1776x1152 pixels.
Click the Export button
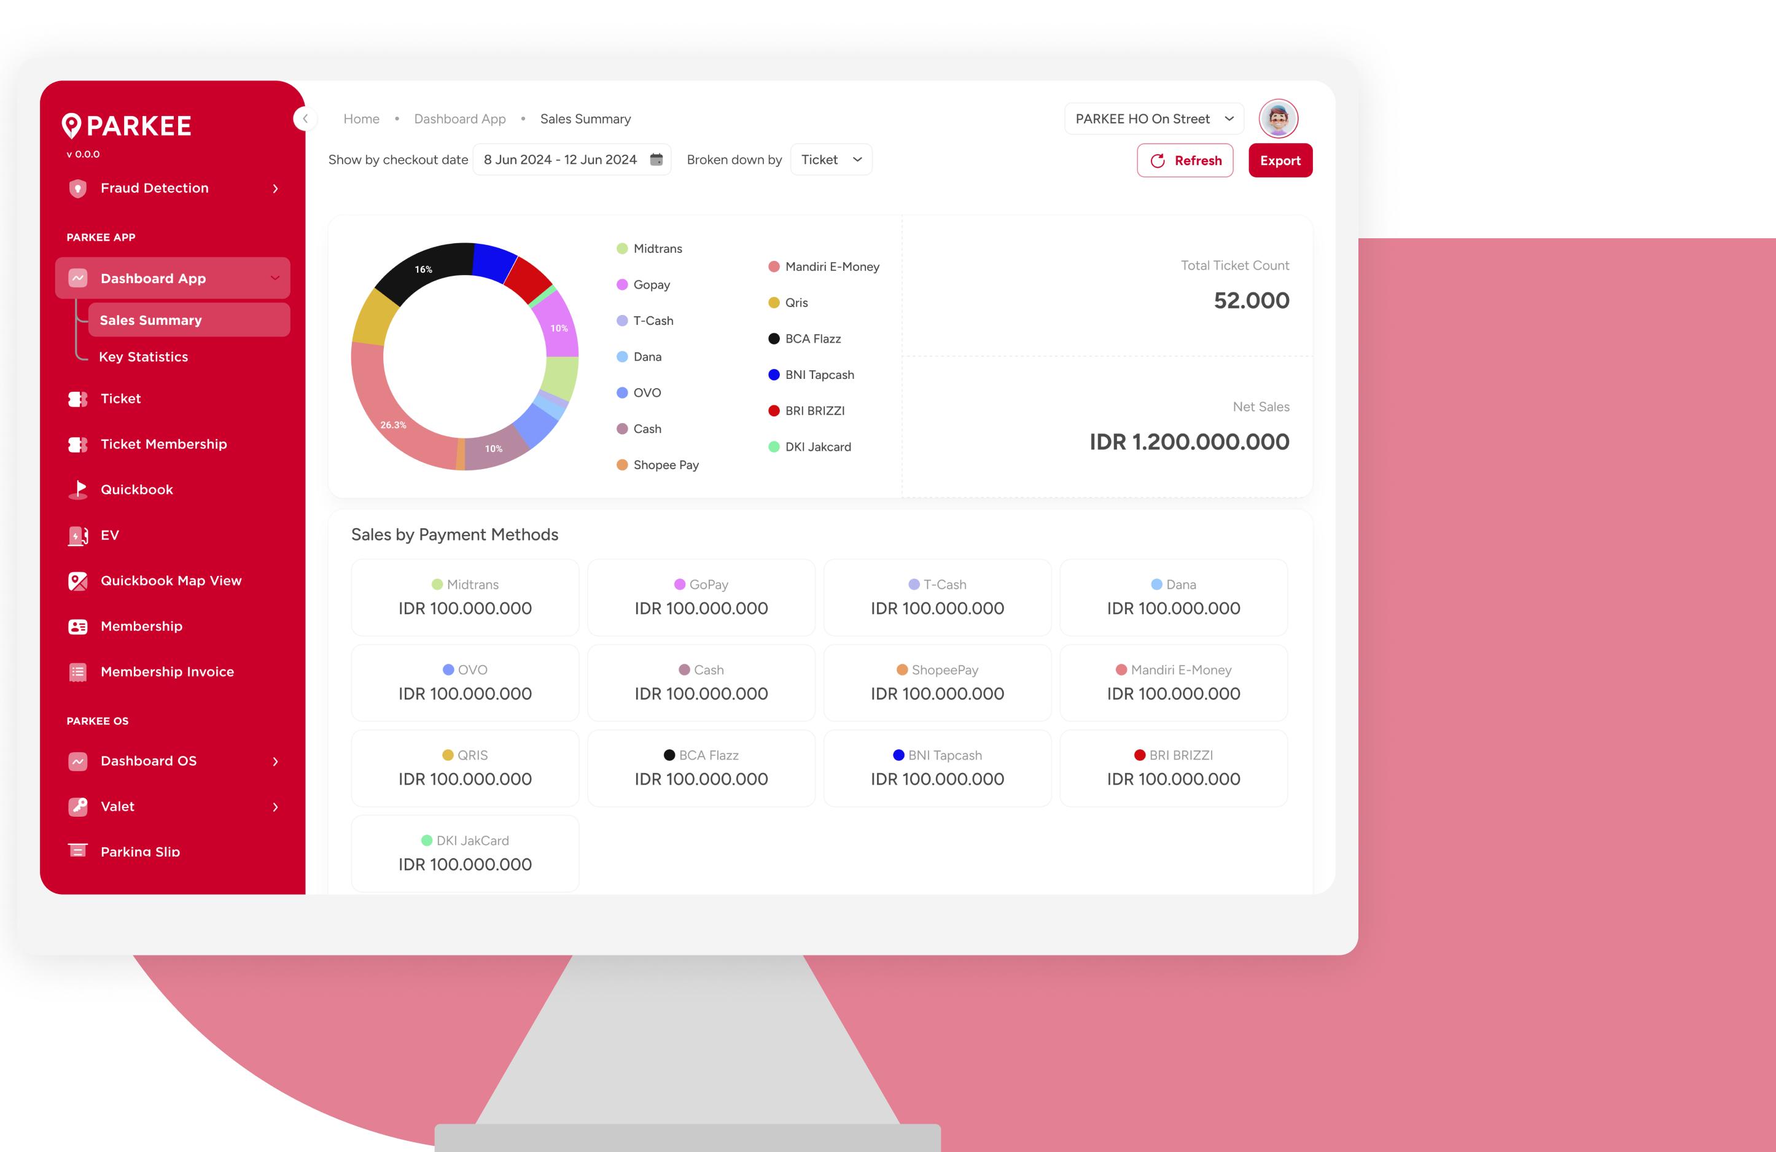[1279, 160]
